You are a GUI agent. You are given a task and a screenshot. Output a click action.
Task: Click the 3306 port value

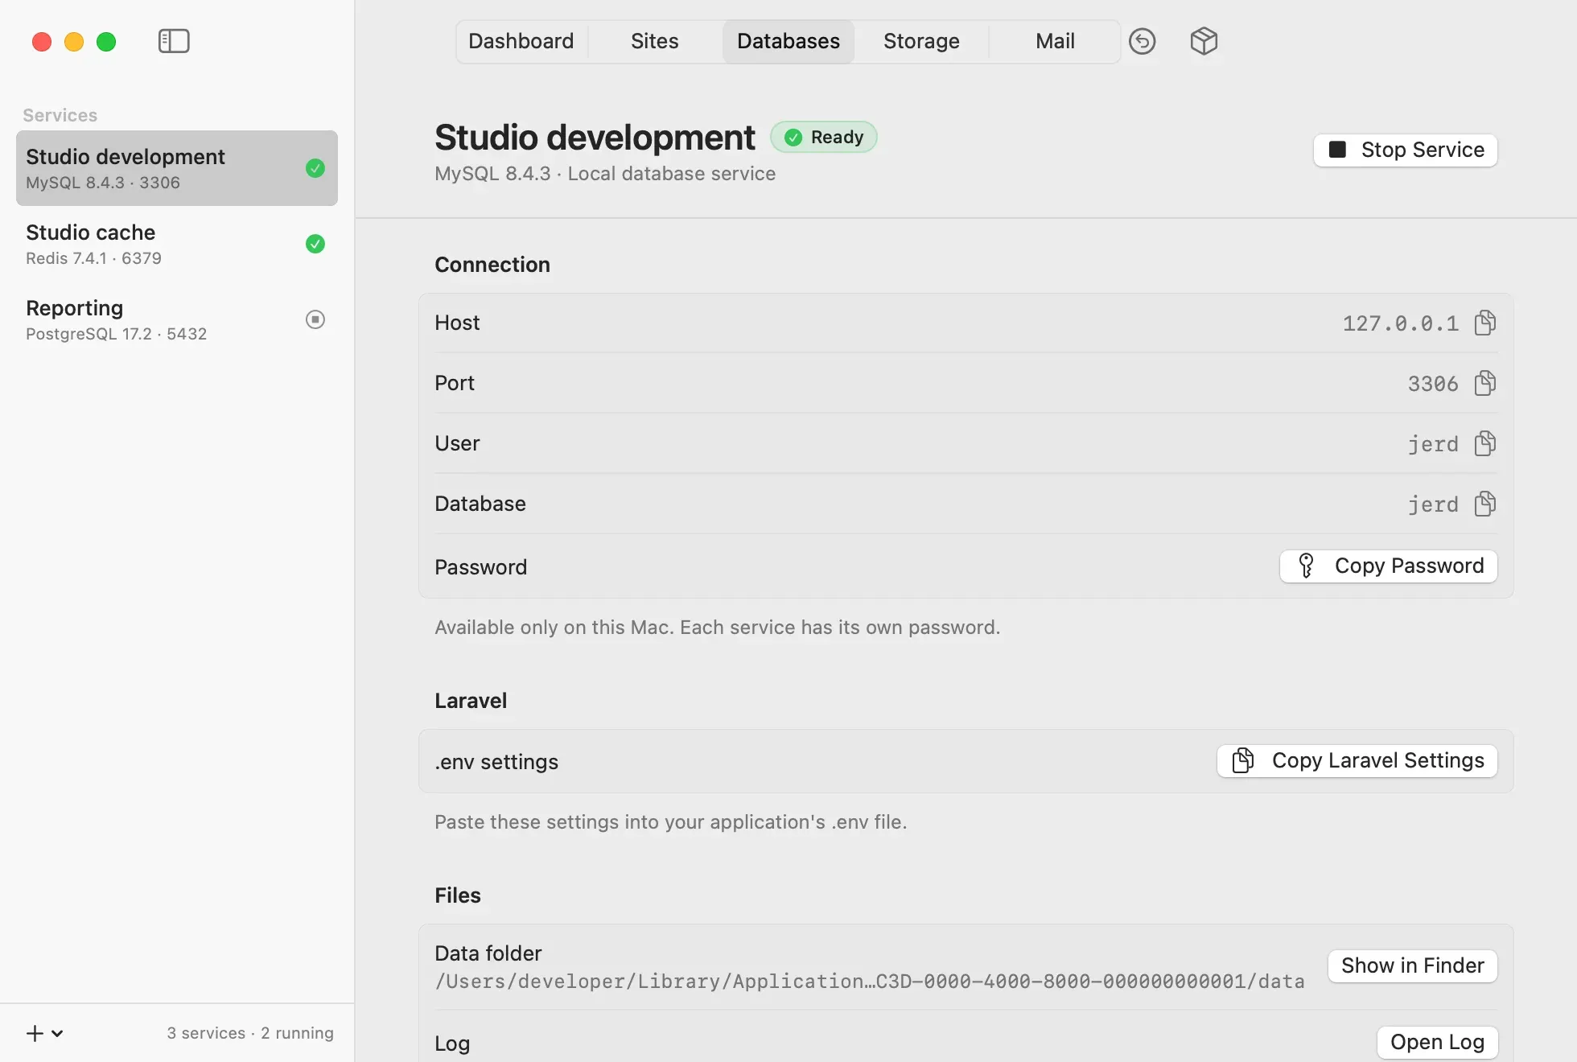(x=1433, y=384)
